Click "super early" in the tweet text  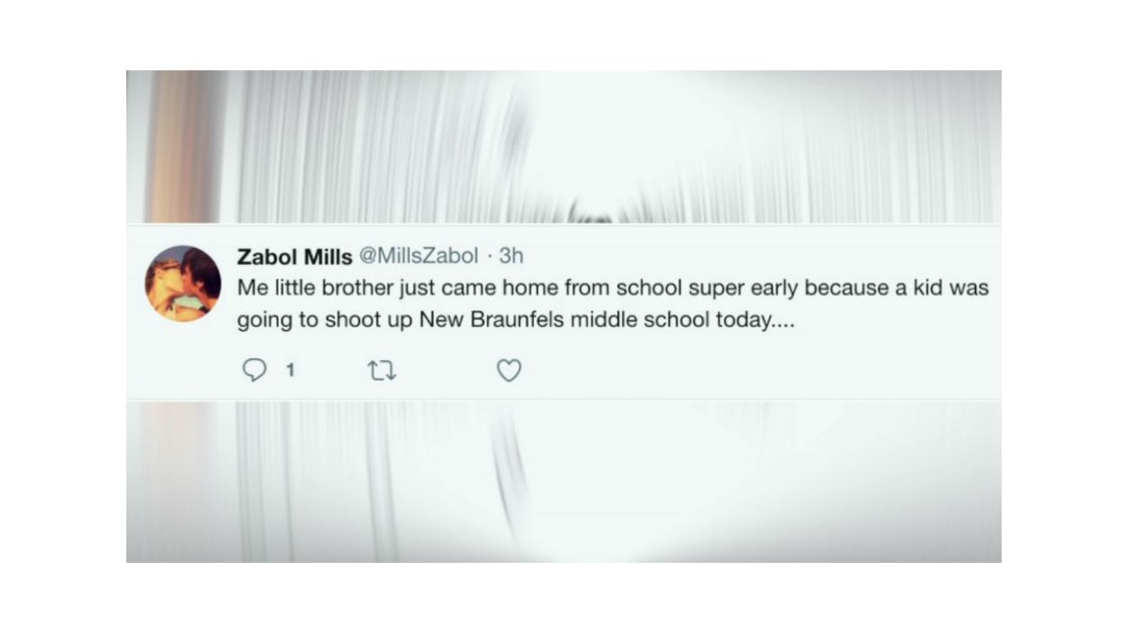[755, 289]
